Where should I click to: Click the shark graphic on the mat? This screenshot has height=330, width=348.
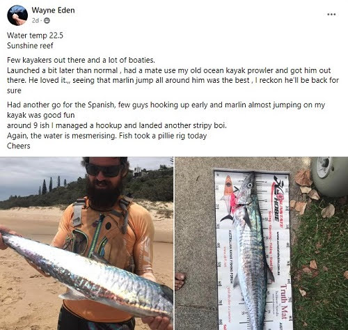pyautogui.click(x=228, y=198)
